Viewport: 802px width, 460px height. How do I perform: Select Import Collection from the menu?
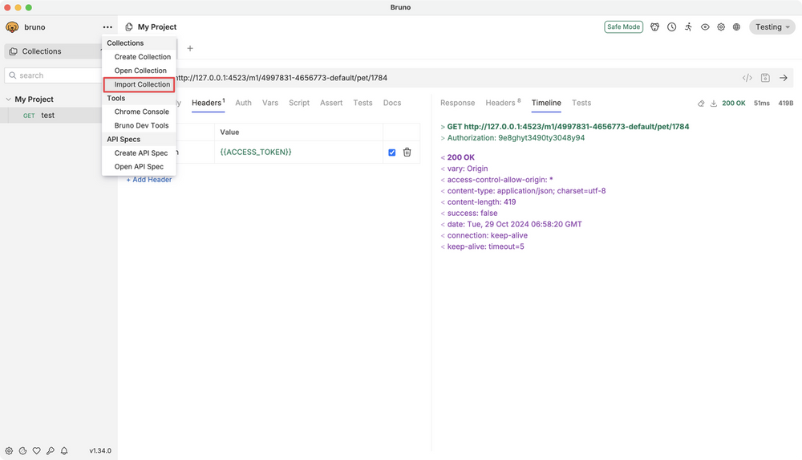coord(142,84)
